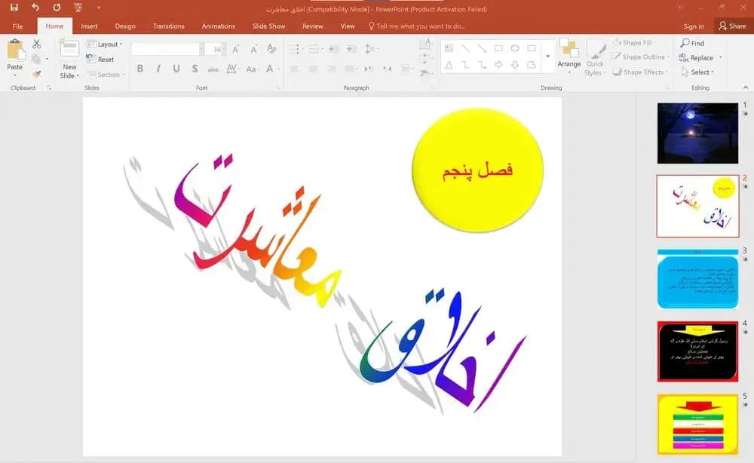Select the Rectangle shape in gallery

coord(498,48)
